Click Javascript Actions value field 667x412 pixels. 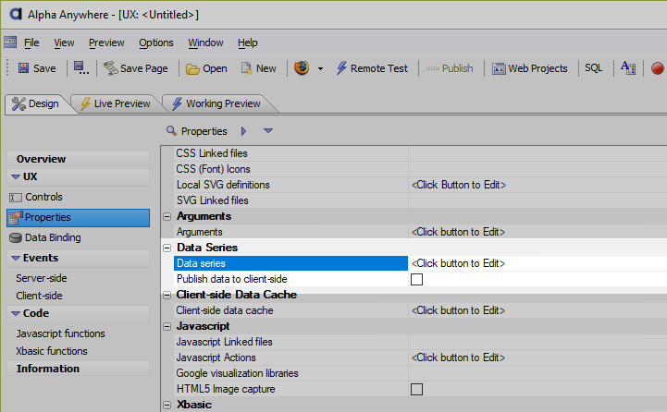click(x=537, y=357)
